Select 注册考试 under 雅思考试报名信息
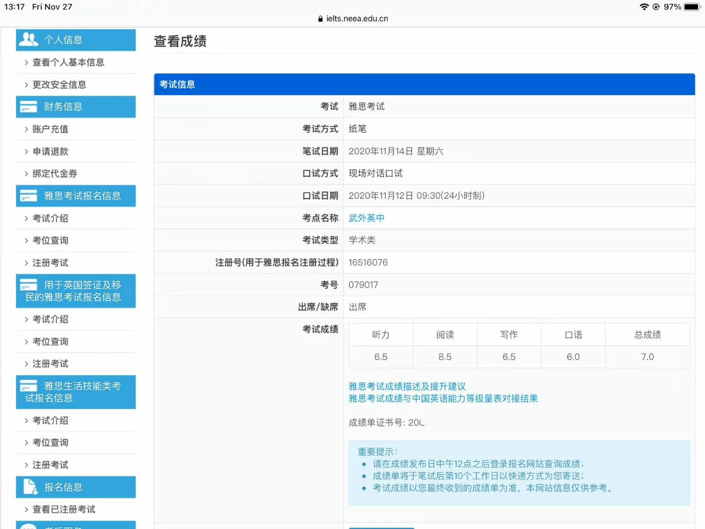This screenshot has height=529, width=705. (50, 263)
